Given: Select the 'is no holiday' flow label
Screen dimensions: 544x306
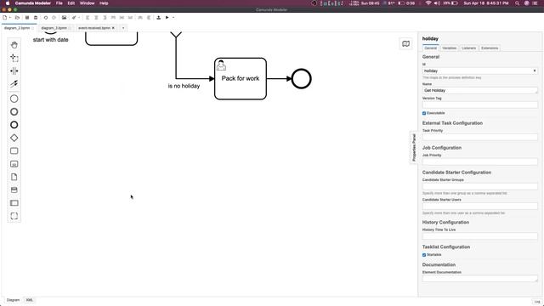Looking at the screenshot, I should (x=184, y=86).
